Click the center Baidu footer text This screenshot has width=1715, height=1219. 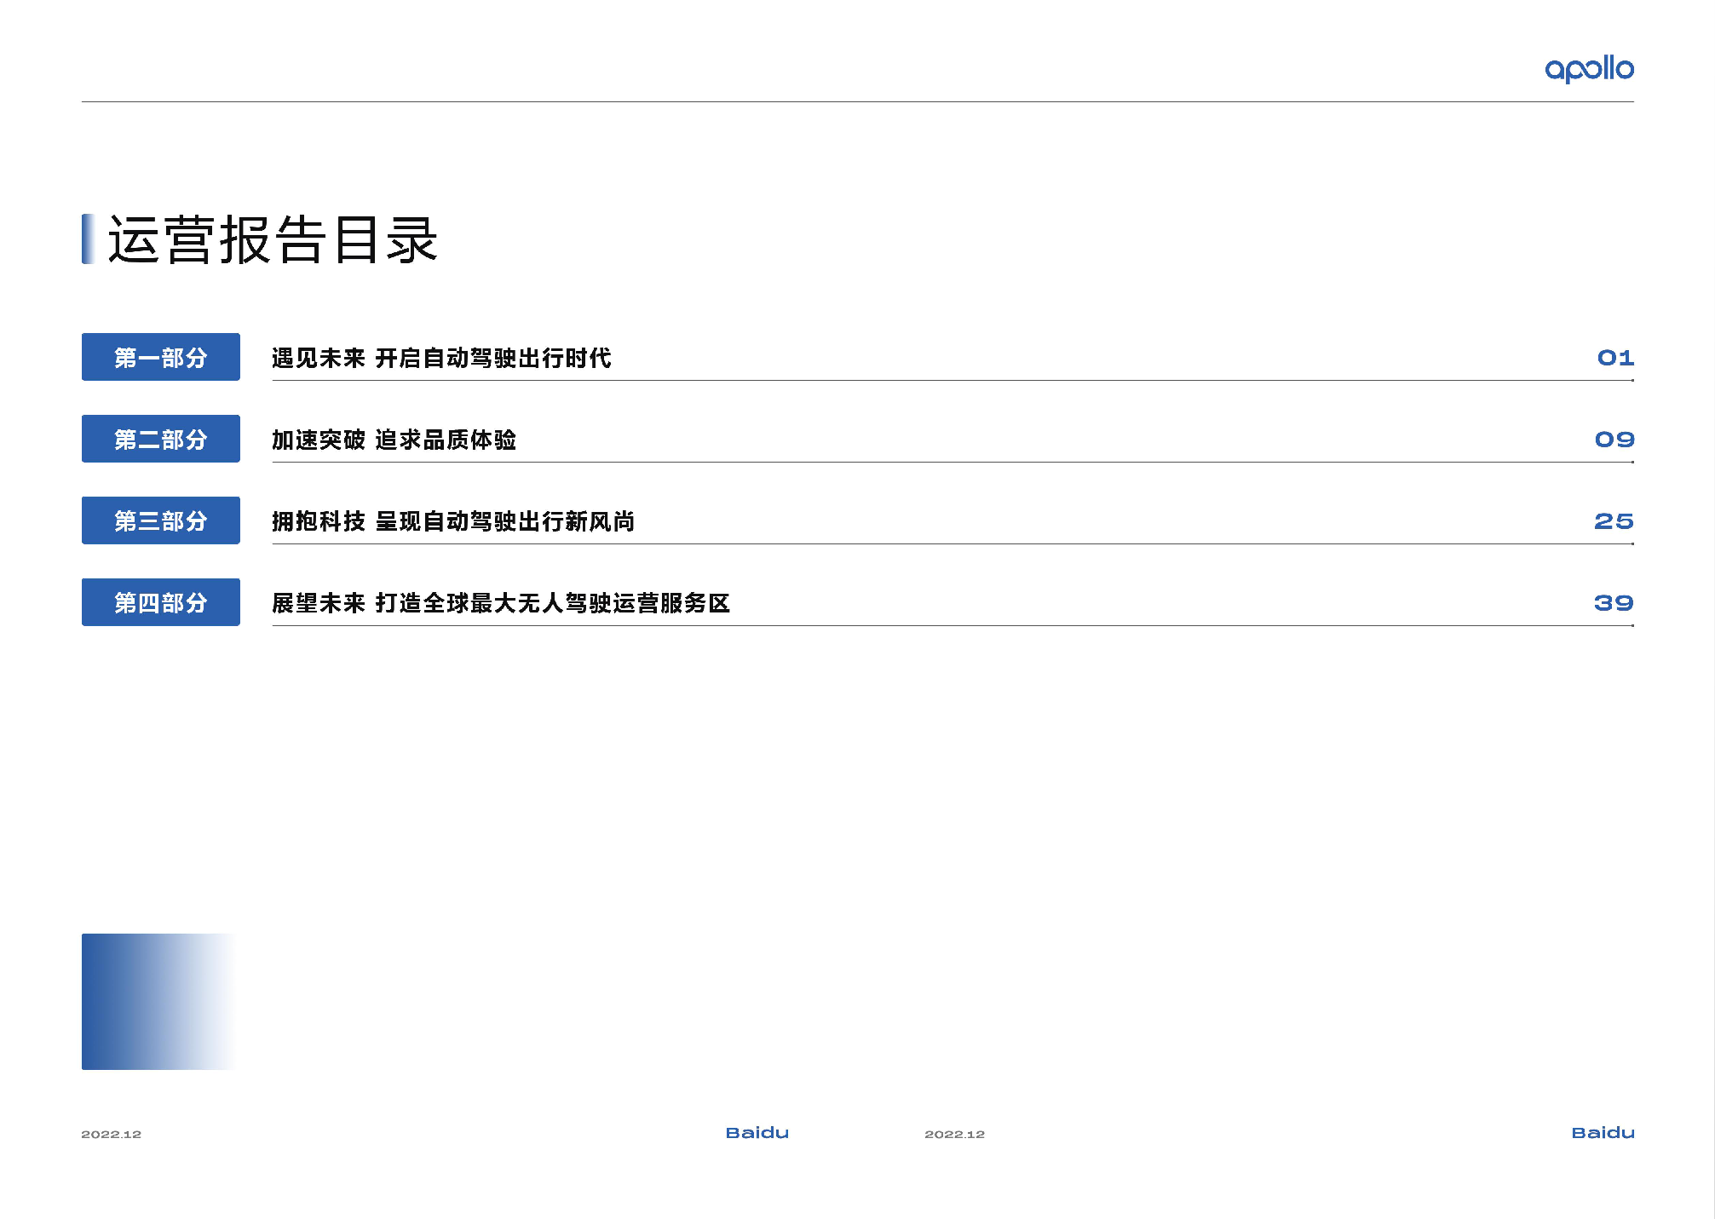point(757,1133)
